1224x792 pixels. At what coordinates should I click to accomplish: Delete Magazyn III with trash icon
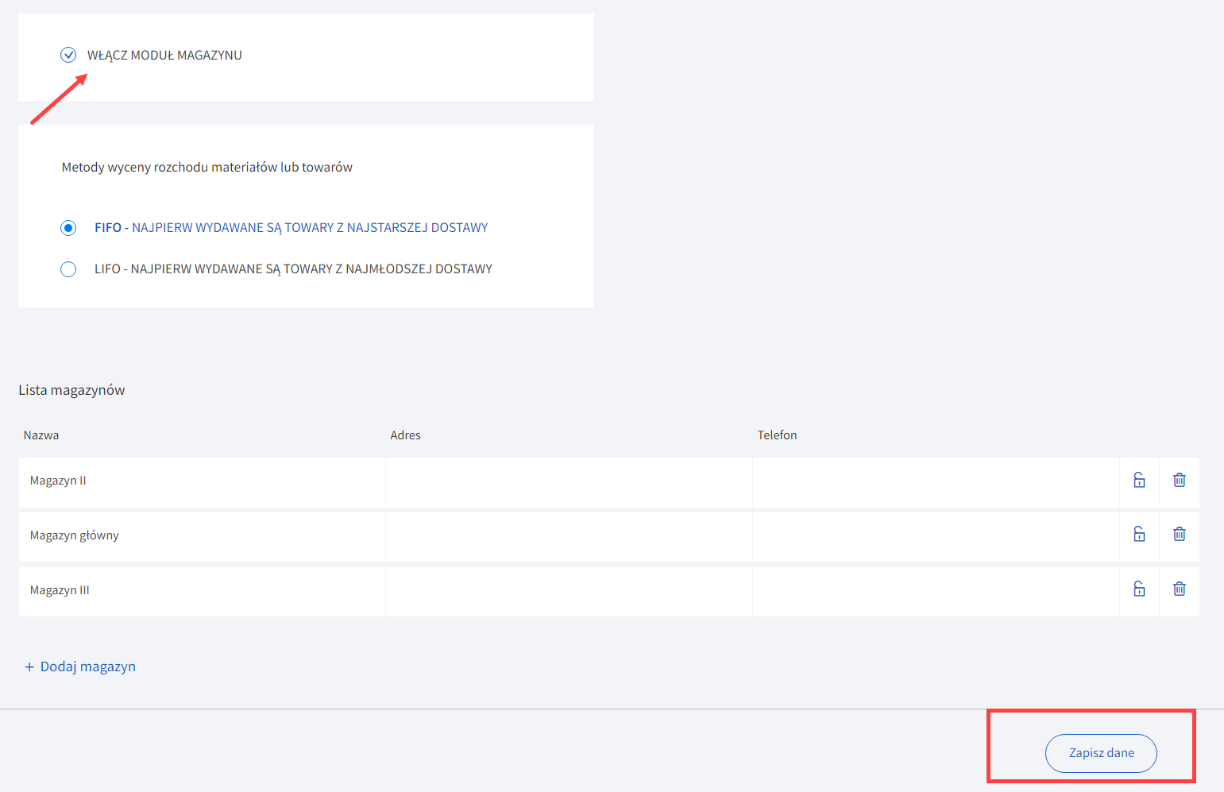(x=1180, y=589)
